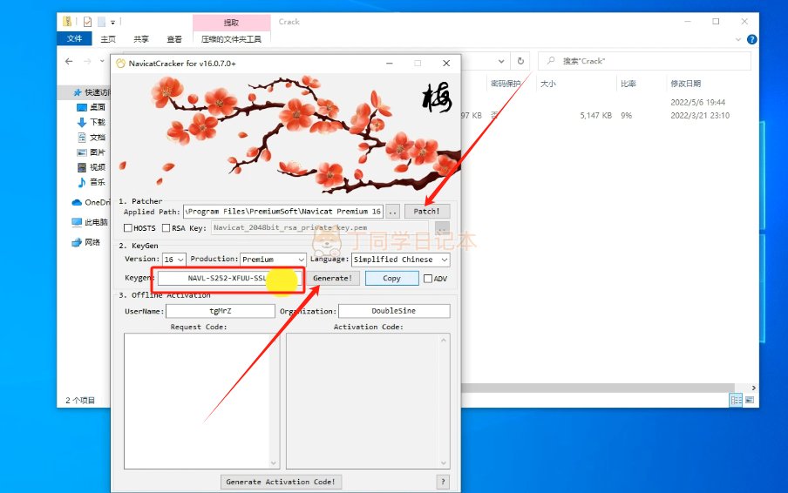The width and height of the screenshot is (788, 493).
Task: Click the 搜索"Crack" search box
Action: 645,61
